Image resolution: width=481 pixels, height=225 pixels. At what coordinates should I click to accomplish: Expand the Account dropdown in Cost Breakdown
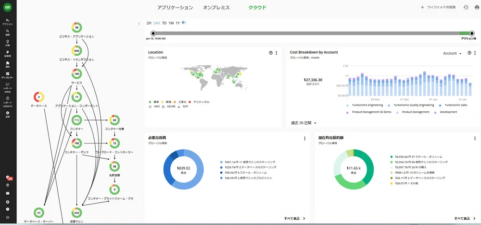coord(452,53)
